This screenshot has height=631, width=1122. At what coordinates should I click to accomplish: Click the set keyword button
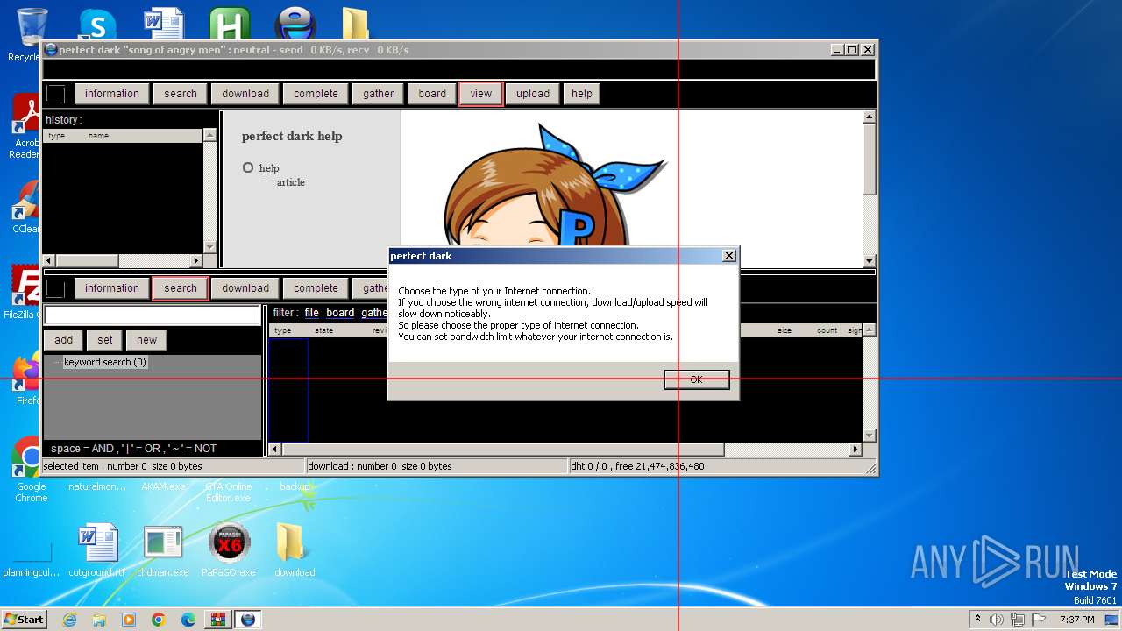[x=105, y=340]
